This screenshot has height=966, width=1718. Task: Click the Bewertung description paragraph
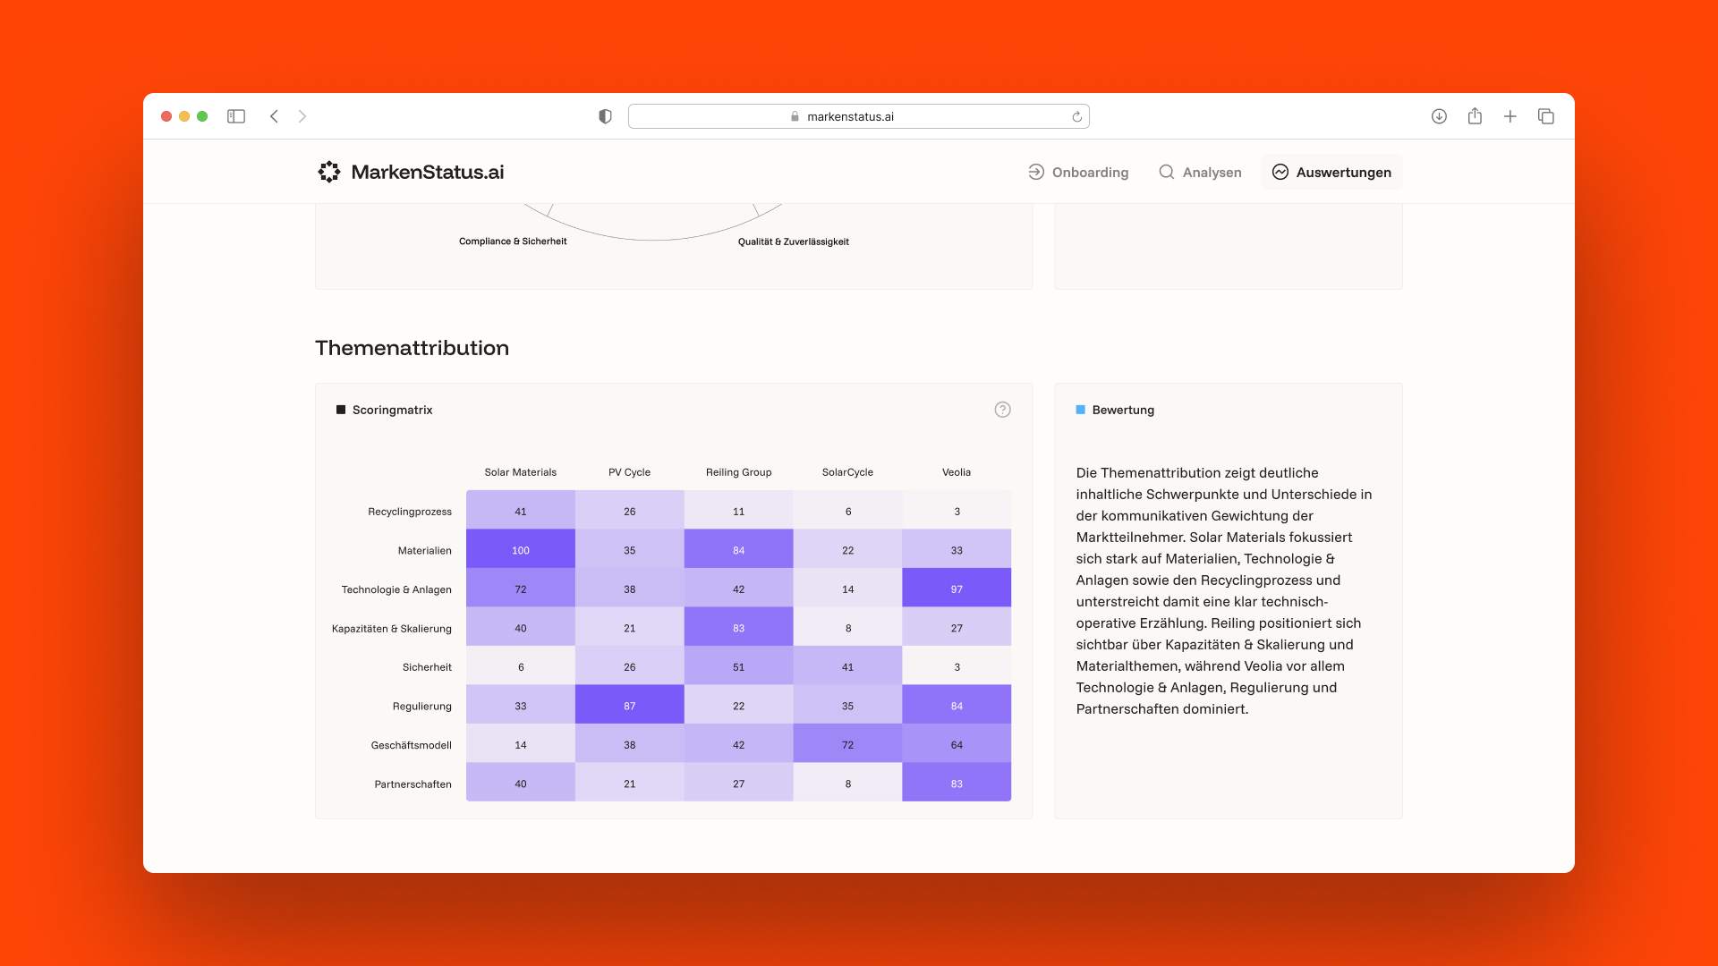[1224, 590]
